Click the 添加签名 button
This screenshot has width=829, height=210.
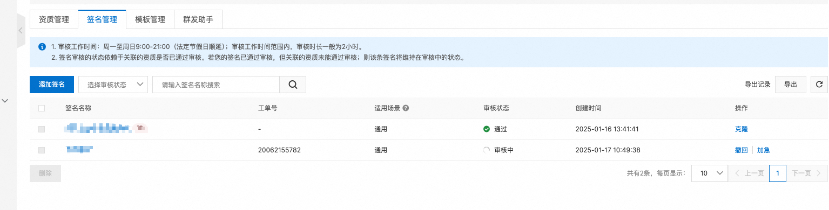coord(52,85)
